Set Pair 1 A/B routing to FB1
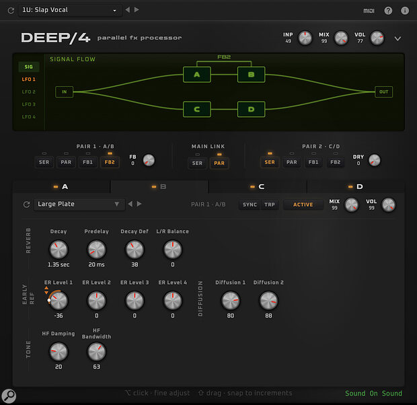 (87, 162)
